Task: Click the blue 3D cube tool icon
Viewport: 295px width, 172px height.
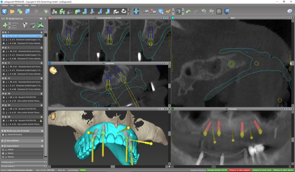Action: click(x=161, y=12)
